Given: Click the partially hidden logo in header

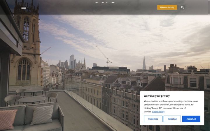Looking at the screenshot, I should 105,3.
